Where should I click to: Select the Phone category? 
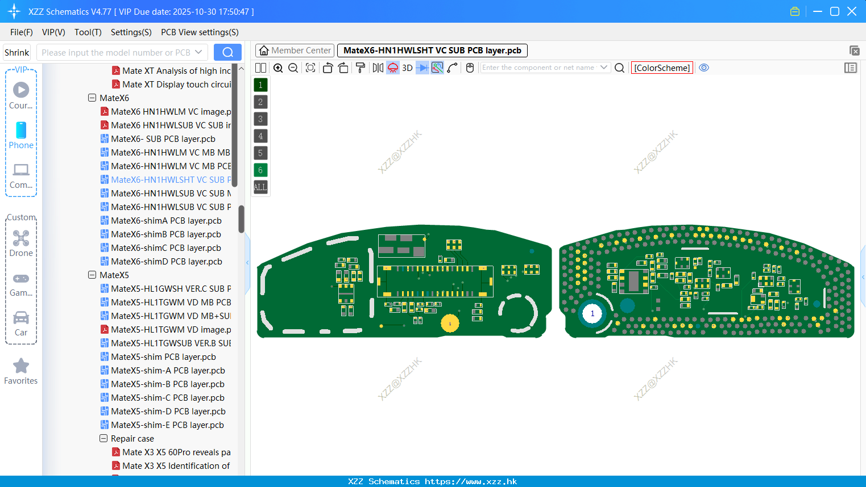21,136
